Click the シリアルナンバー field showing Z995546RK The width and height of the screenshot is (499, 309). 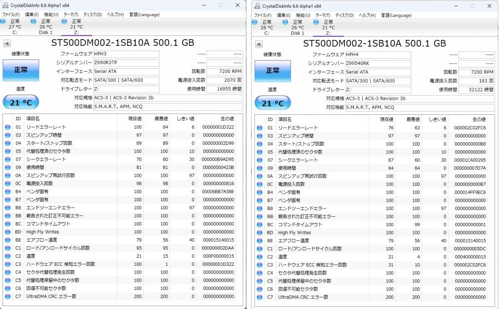coord(378,63)
